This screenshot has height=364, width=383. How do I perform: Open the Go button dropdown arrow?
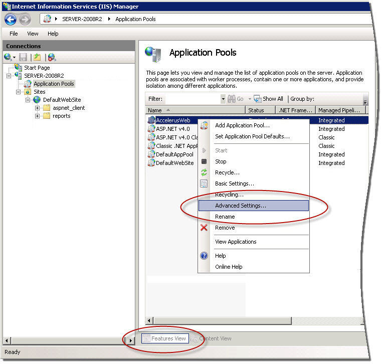click(250, 99)
